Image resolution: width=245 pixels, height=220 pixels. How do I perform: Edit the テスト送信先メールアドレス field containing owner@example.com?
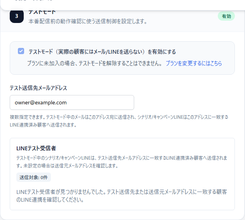point(72,102)
